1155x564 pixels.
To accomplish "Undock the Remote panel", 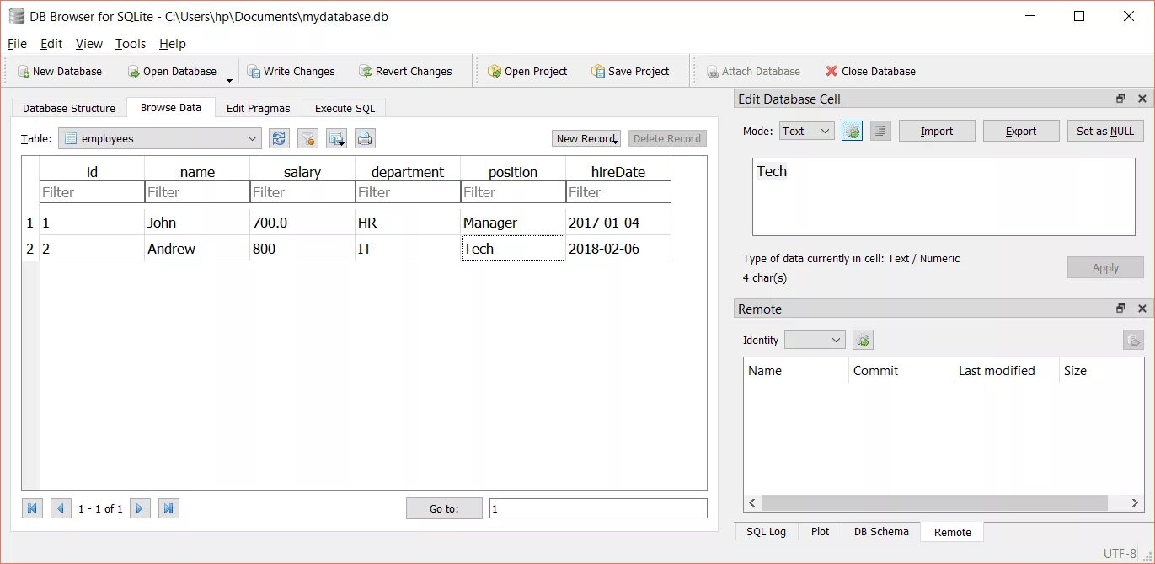I will 1120,309.
